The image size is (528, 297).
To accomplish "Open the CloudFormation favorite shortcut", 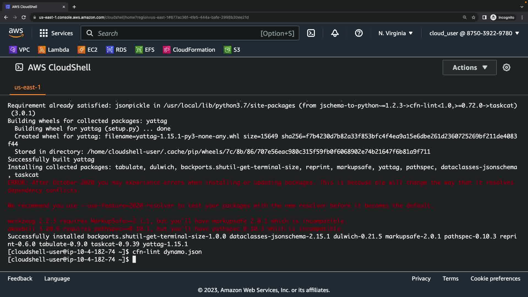I will 189,50.
